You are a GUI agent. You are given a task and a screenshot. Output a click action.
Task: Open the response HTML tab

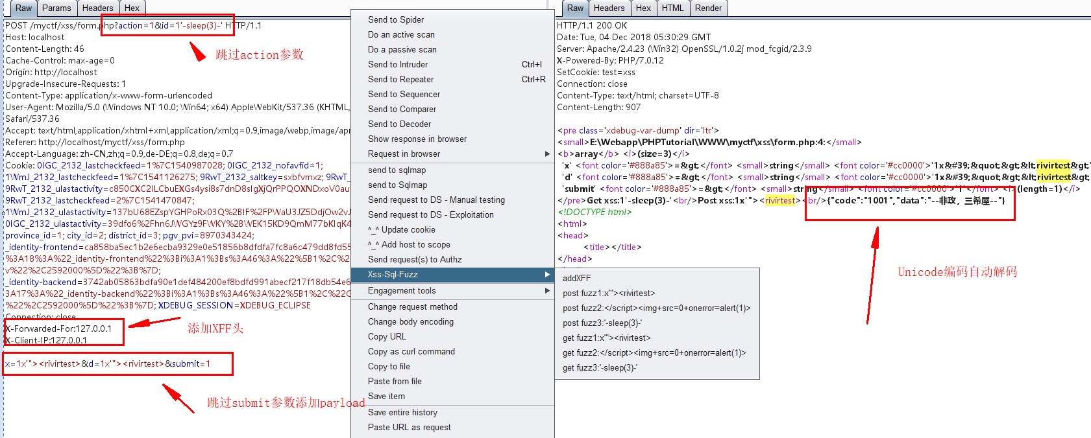pos(672,8)
